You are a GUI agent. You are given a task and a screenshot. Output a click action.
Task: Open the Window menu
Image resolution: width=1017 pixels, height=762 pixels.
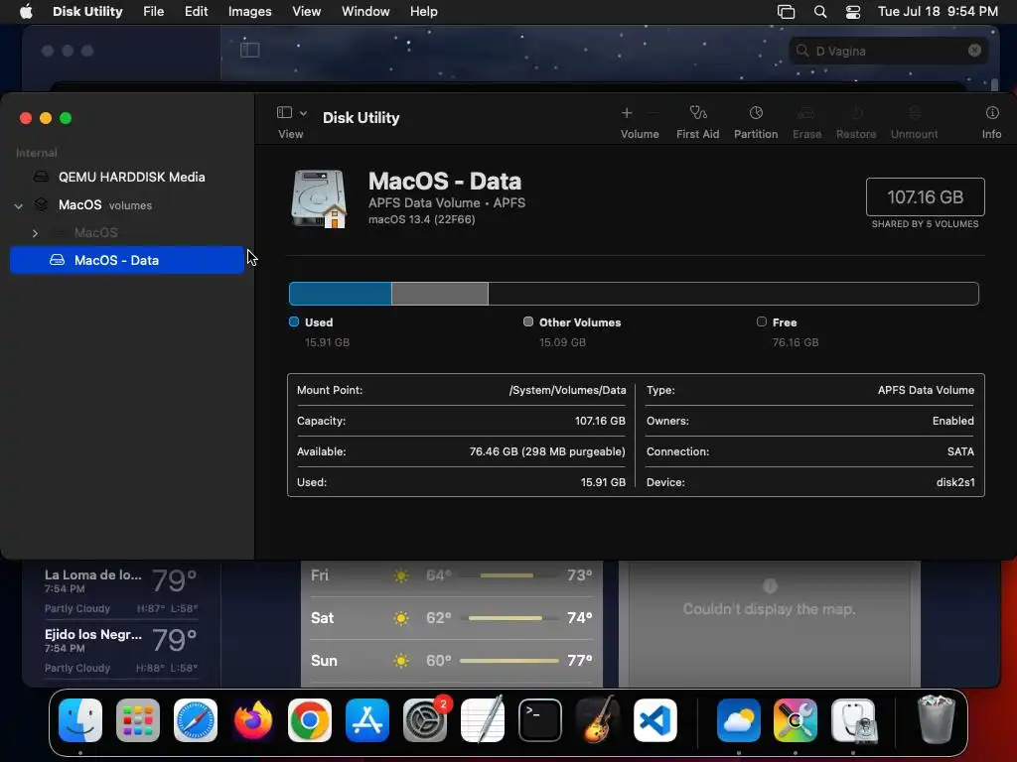tap(365, 12)
